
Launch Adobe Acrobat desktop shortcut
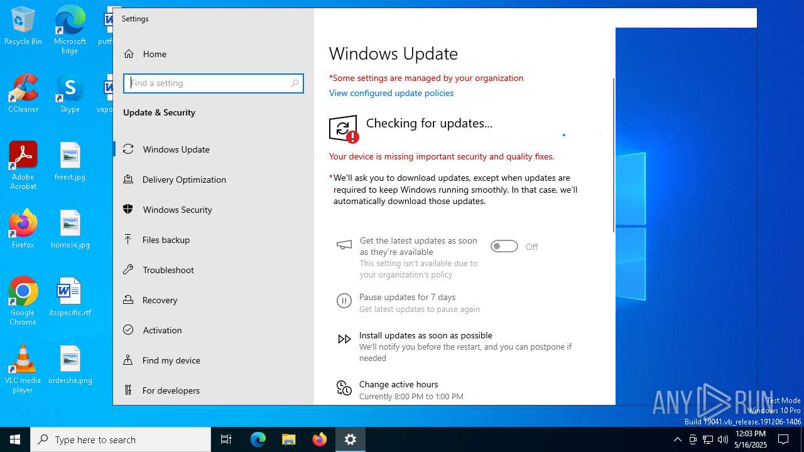point(23,166)
